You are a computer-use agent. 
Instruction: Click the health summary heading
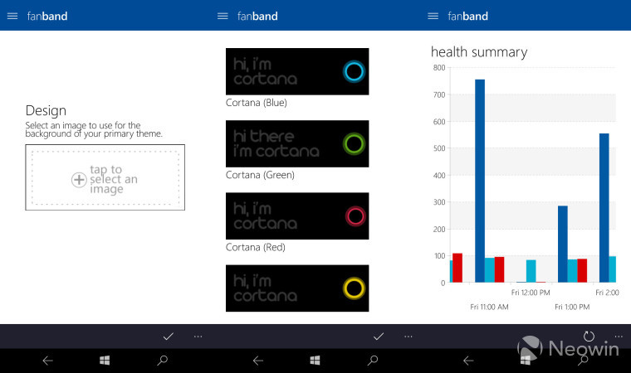point(479,52)
